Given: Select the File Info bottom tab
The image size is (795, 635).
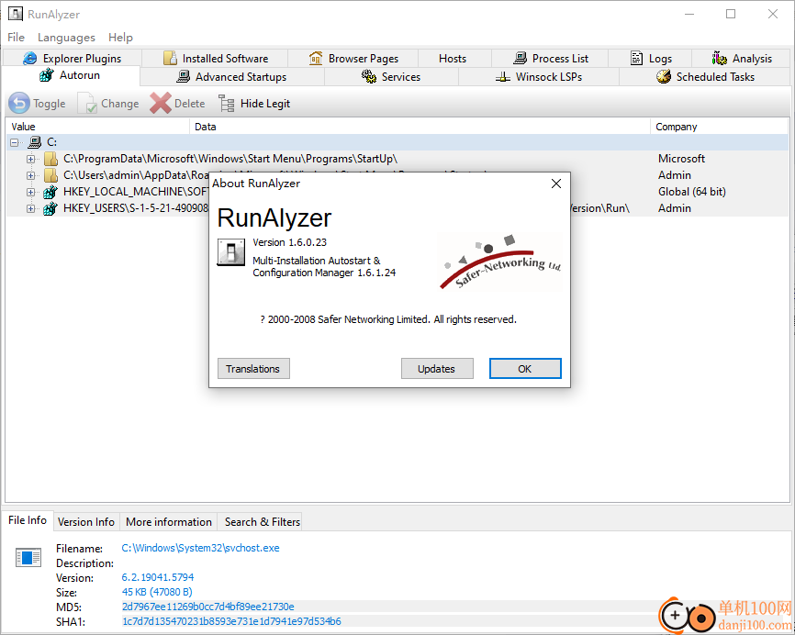Looking at the screenshot, I should pyautogui.click(x=28, y=520).
